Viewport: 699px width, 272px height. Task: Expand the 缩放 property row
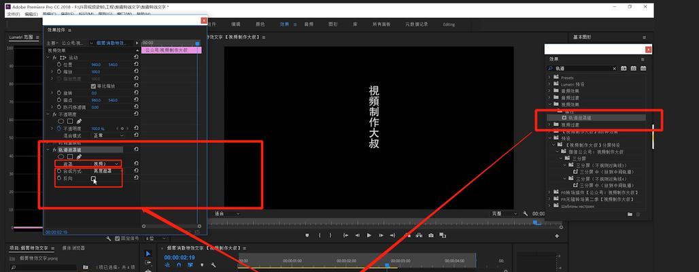tap(52, 72)
